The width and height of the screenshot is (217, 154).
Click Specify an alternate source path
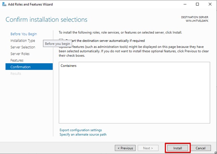click(x=83, y=134)
